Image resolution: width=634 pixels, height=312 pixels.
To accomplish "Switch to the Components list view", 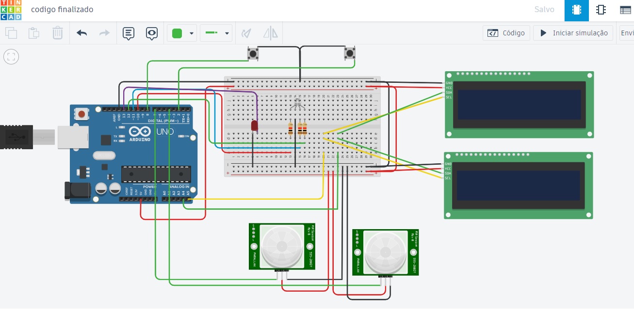I will pos(626,10).
